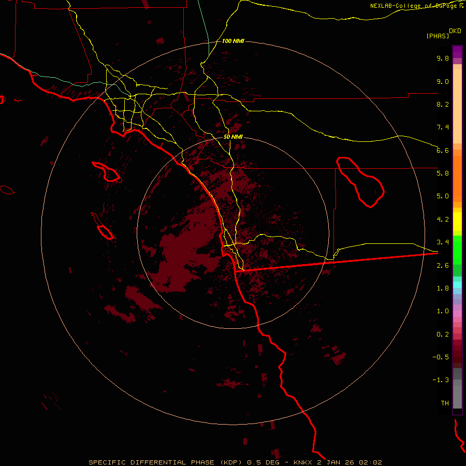The image size is (466, 466).
Task: Click the DKD [PHAS] legend heading
Action: pos(444,33)
